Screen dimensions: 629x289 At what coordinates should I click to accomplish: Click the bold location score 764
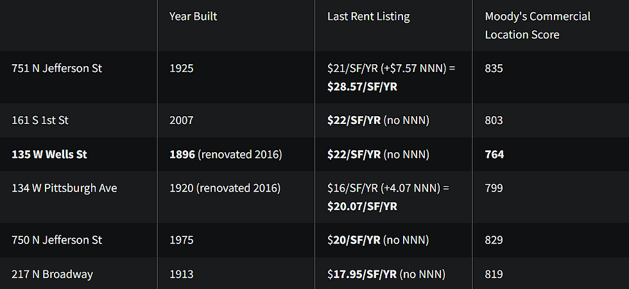[x=495, y=155]
